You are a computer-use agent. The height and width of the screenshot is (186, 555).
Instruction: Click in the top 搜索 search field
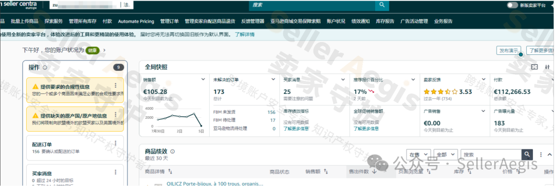pos(312,5)
